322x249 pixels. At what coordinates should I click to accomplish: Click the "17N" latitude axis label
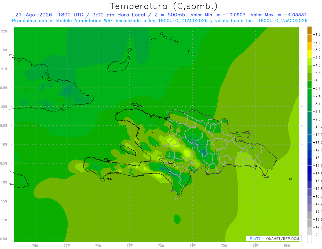5,220
